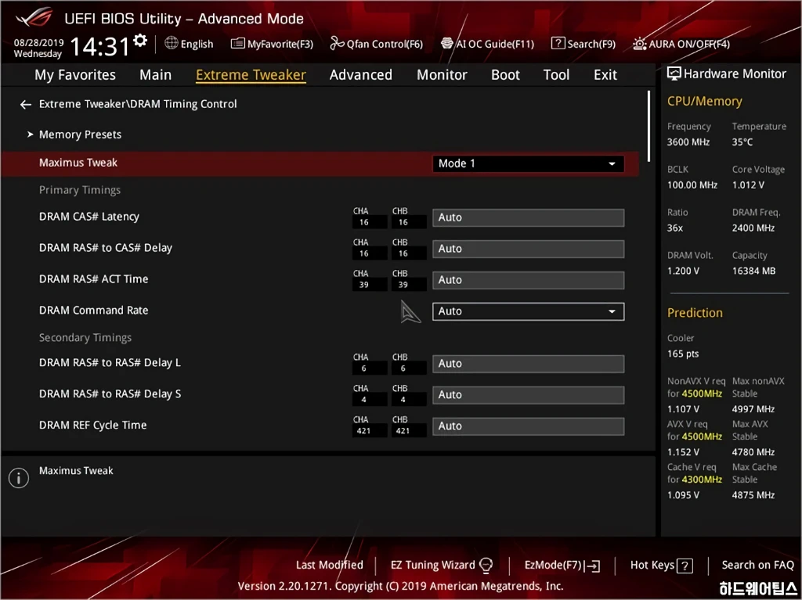
Task: Open DRAM Command Rate dropdown
Action: pos(528,311)
